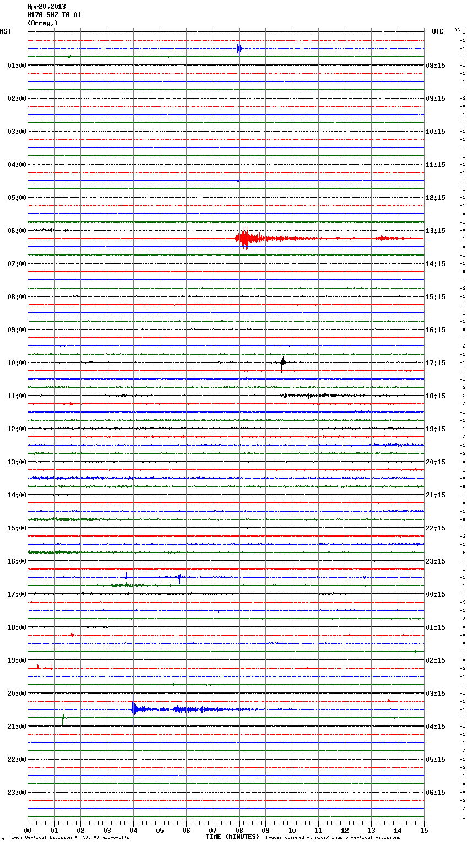
Task: Click the 13:15 UTC time label
Action: tap(436, 231)
